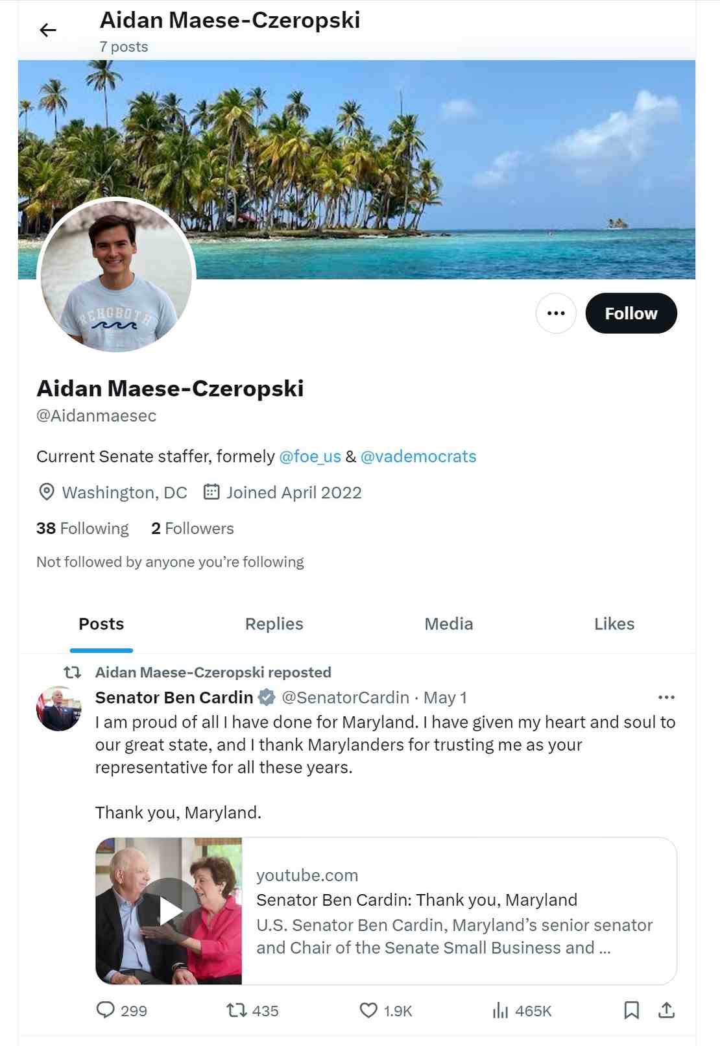Click Senator Cardin's verified checkmark badge
The width and height of the screenshot is (720, 1046).
point(266,698)
